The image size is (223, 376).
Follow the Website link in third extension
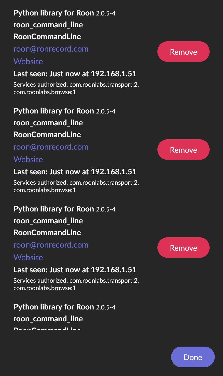pyautogui.click(x=28, y=257)
